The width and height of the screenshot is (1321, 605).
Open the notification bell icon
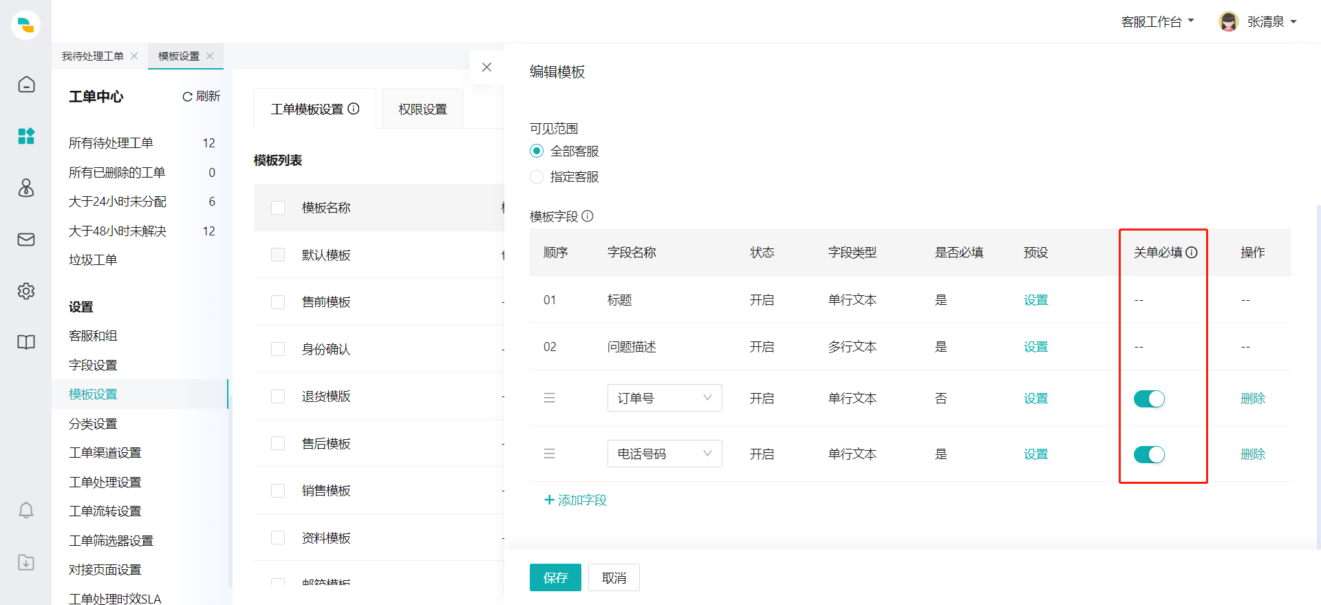26,510
